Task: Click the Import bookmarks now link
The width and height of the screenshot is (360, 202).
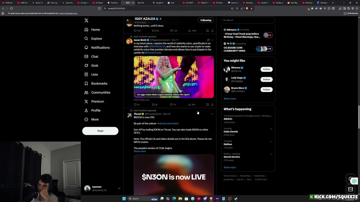Action: point(68,13)
